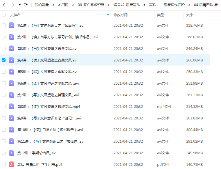The width and height of the screenshot is (221, 169).
Task: Uncheck the selected 第4讲 file checkbox
Action: pyautogui.click(x=4, y=60)
